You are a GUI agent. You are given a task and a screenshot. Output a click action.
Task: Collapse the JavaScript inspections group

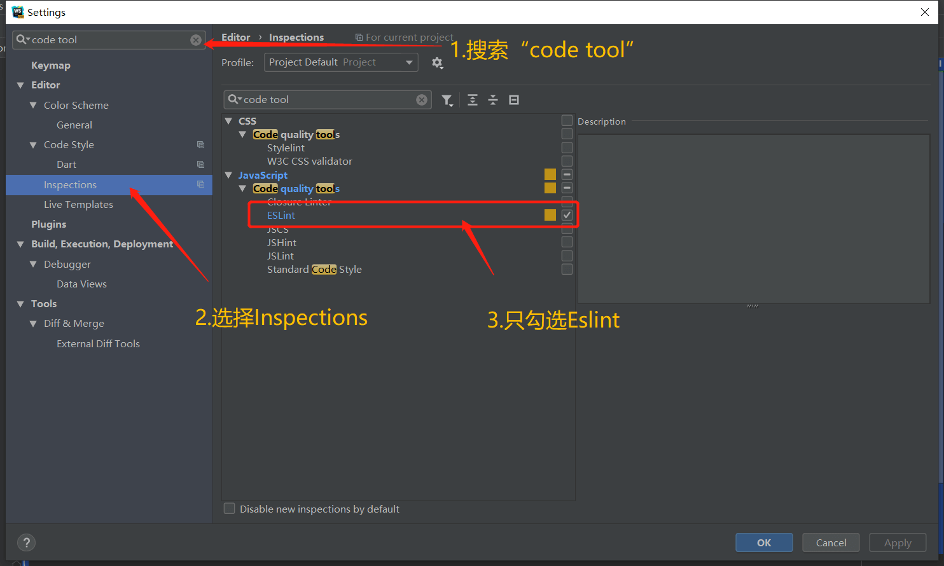(x=228, y=175)
